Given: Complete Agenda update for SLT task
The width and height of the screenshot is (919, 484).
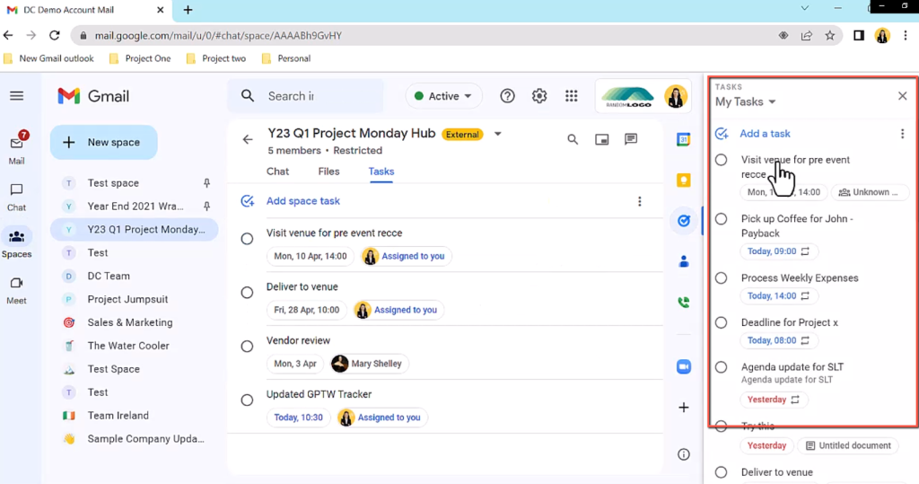Looking at the screenshot, I should pos(721,367).
